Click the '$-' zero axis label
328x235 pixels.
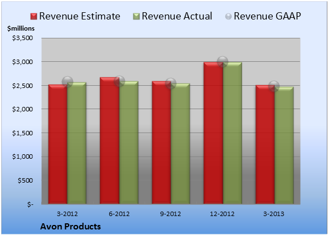pyautogui.click(x=30, y=204)
